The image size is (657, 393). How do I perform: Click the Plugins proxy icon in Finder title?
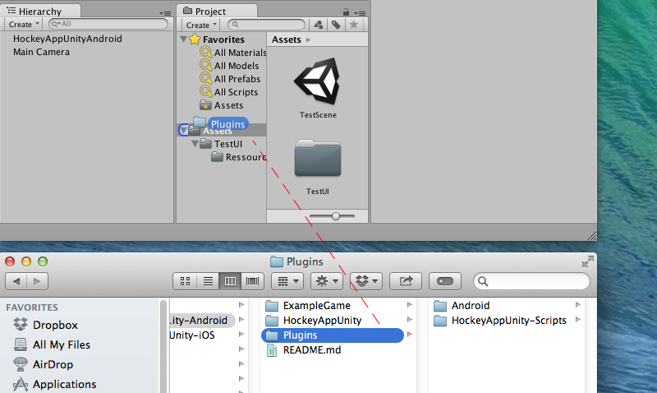click(x=276, y=261)
